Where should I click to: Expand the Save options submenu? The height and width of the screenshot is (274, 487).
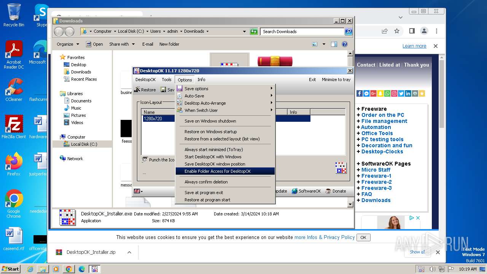tap(225, 89)
